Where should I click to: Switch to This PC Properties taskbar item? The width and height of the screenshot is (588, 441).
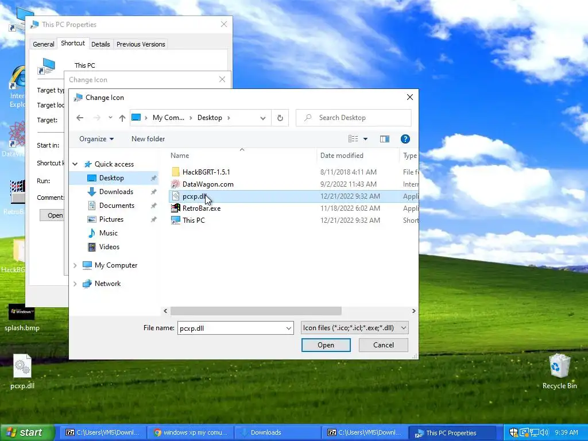click(x=451, y=433)
